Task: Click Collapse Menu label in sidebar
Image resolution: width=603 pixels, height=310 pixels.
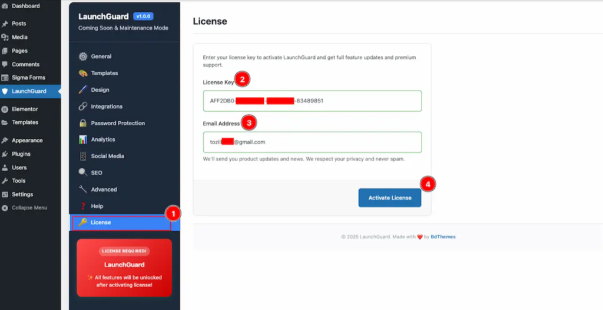Action: coord(29,208)
